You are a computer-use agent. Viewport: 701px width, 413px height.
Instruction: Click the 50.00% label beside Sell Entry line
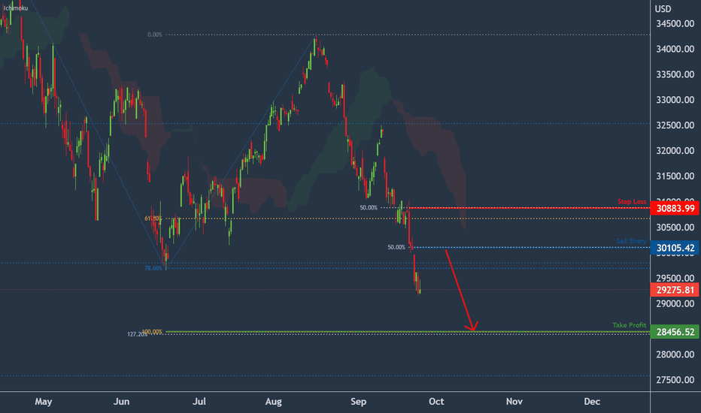[396, 247]
